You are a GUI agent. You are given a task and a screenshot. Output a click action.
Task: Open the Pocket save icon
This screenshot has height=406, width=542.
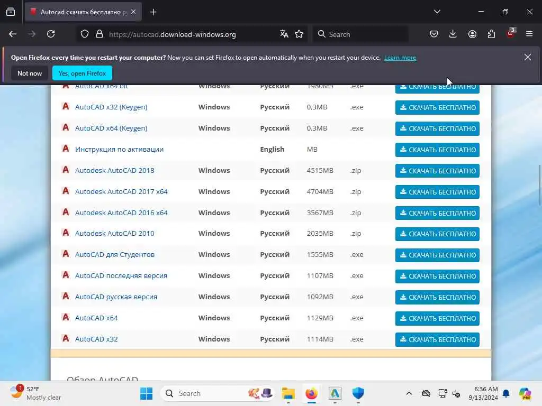(x=434, y=34)
